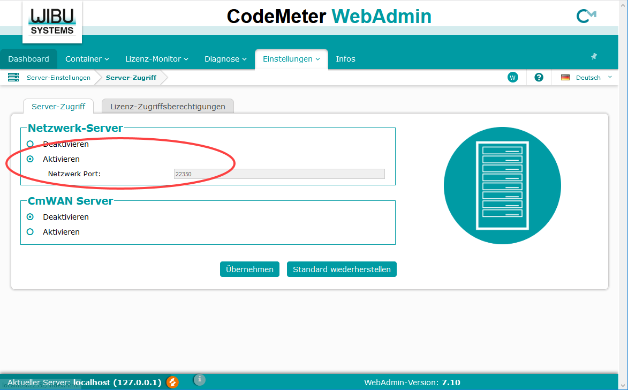Click the Netzwerk Port input field
This screenshot has height=390, width=628.
[x=279, y=174]
